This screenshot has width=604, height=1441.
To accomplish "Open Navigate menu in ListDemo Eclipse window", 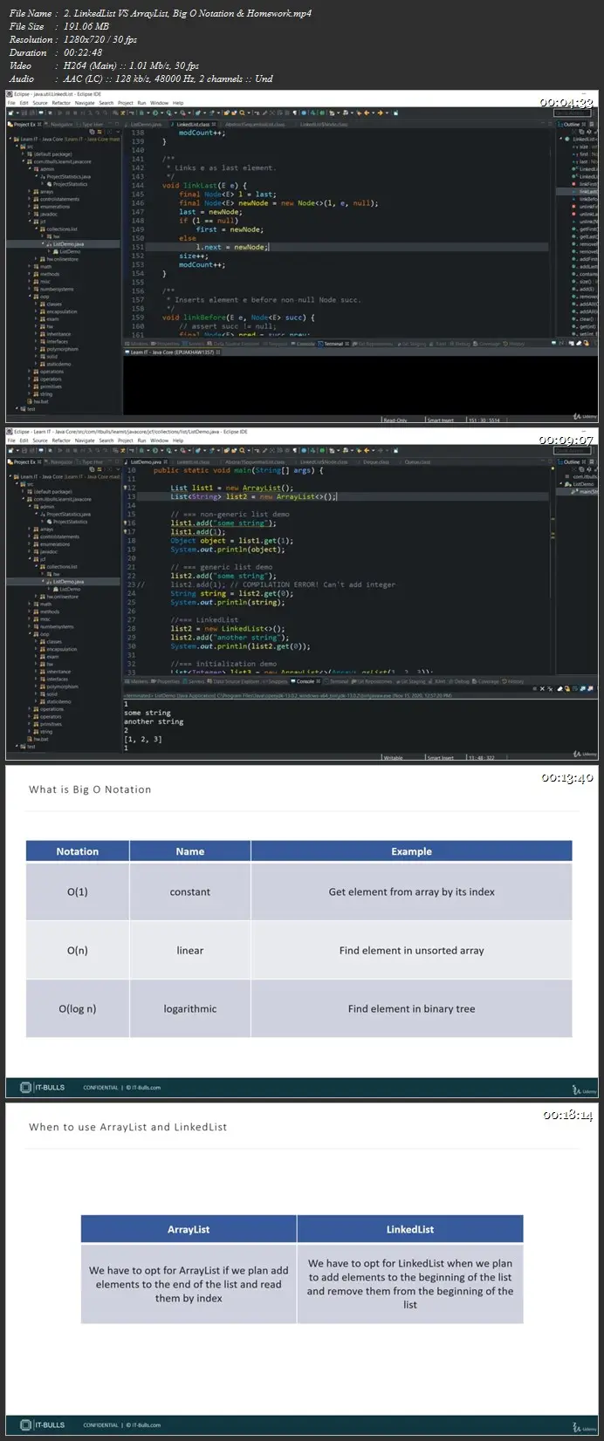I will coord(85,440).
